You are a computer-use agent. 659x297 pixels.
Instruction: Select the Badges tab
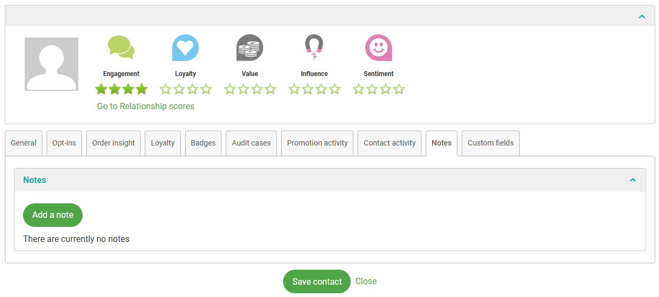(203, 143)
